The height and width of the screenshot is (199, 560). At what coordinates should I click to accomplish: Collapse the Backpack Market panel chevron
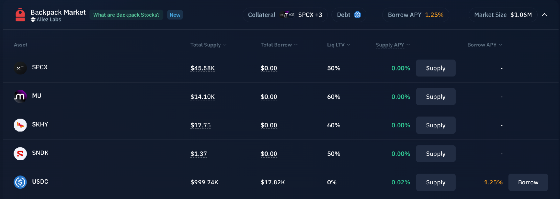coord(544,15)
